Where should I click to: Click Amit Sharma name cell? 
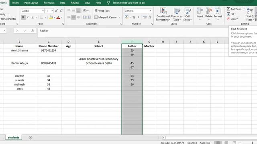pos(20,50)
